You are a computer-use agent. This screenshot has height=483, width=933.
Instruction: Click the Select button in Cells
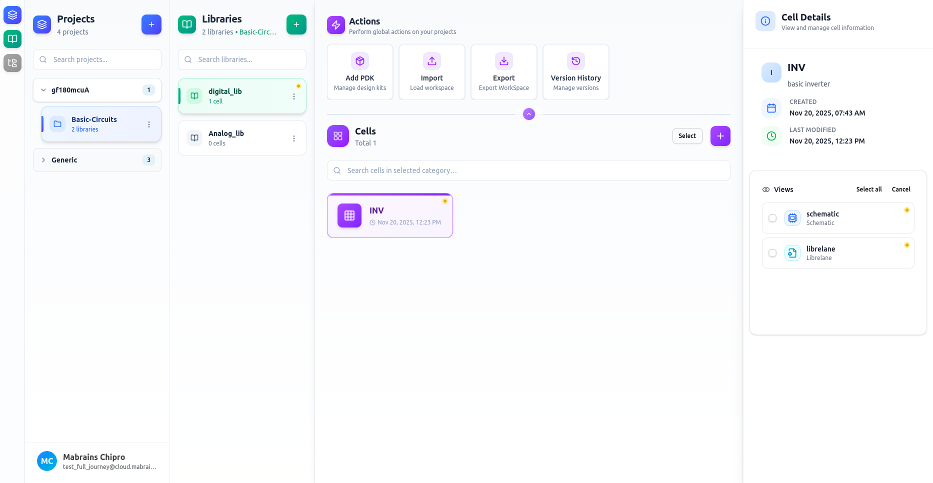[x=687, y=136]
